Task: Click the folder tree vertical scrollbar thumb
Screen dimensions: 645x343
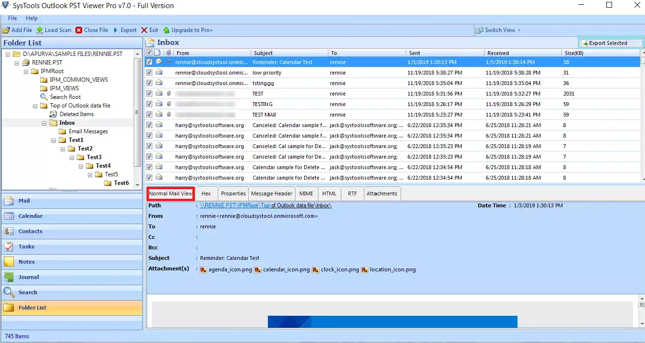Action: pos(137,113)
